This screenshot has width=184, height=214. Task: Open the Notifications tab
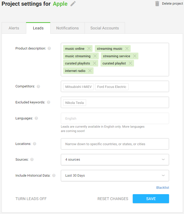pos(68,28)
